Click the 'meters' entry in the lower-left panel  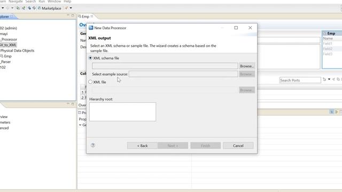coord(5,122)
